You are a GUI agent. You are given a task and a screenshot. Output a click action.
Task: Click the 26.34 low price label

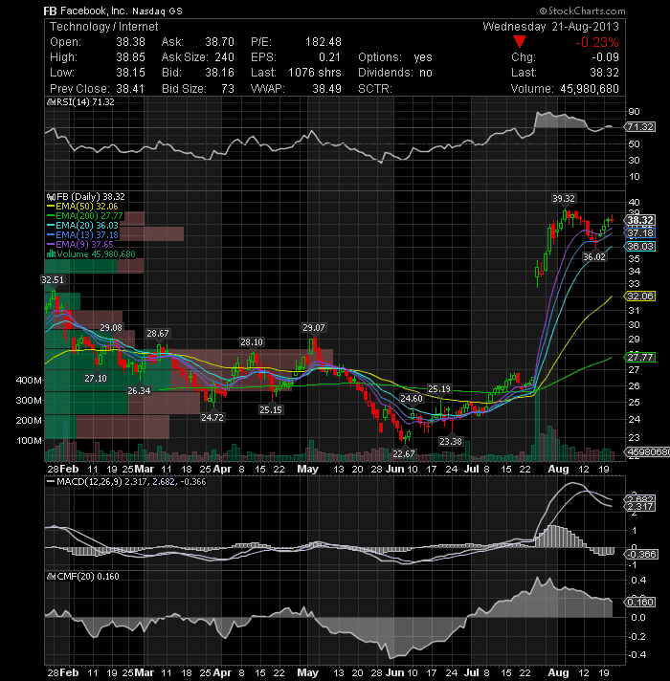click(139, 391)
